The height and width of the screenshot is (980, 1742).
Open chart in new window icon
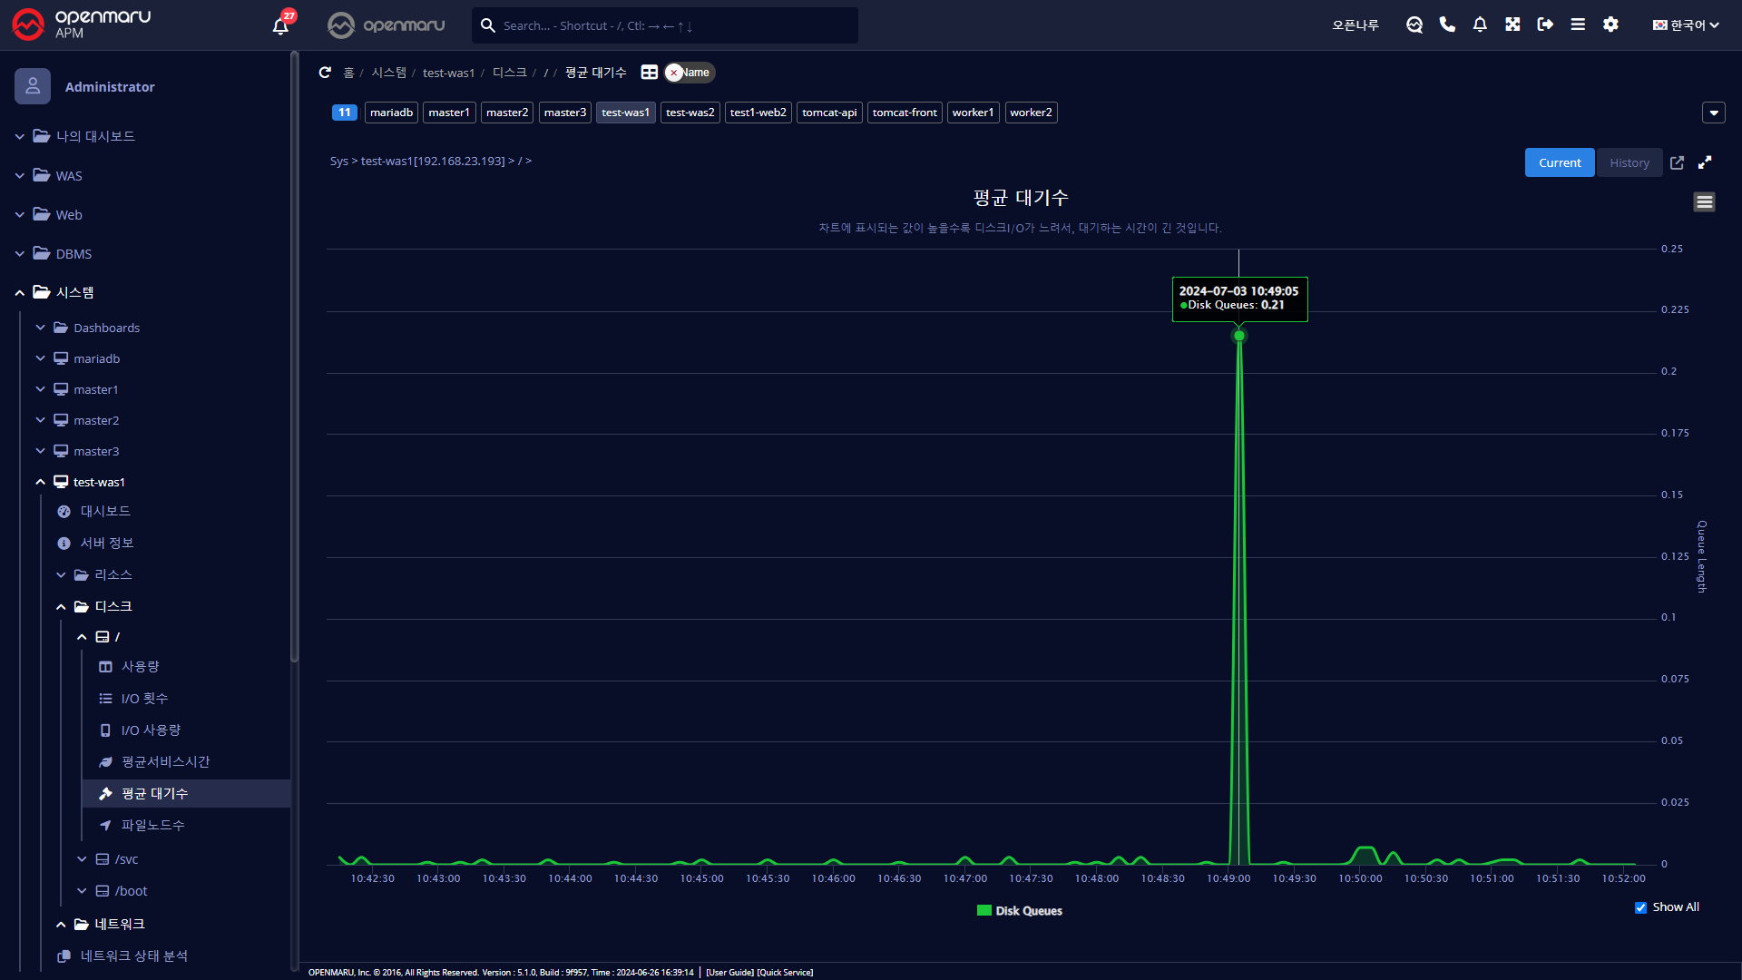click(x=1677, y=162)
